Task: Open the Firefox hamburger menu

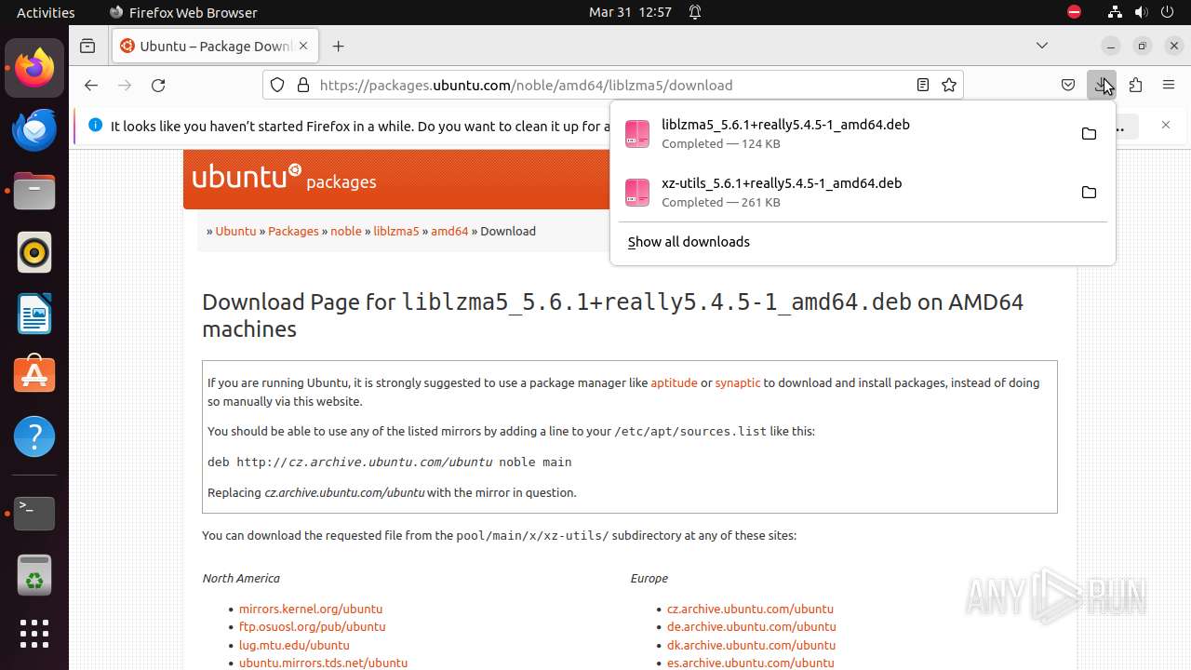Action: 1169,85
